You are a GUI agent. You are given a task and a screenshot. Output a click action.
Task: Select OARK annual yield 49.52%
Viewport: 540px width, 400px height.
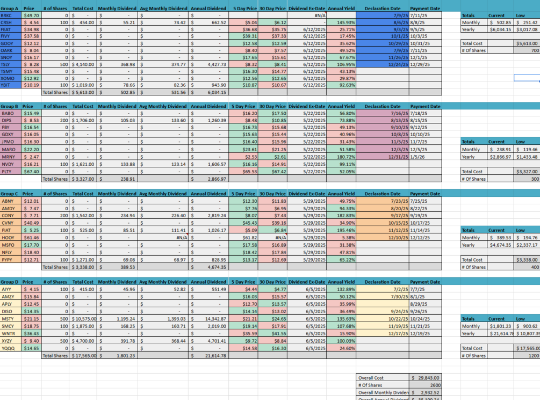tap(341, 50)
